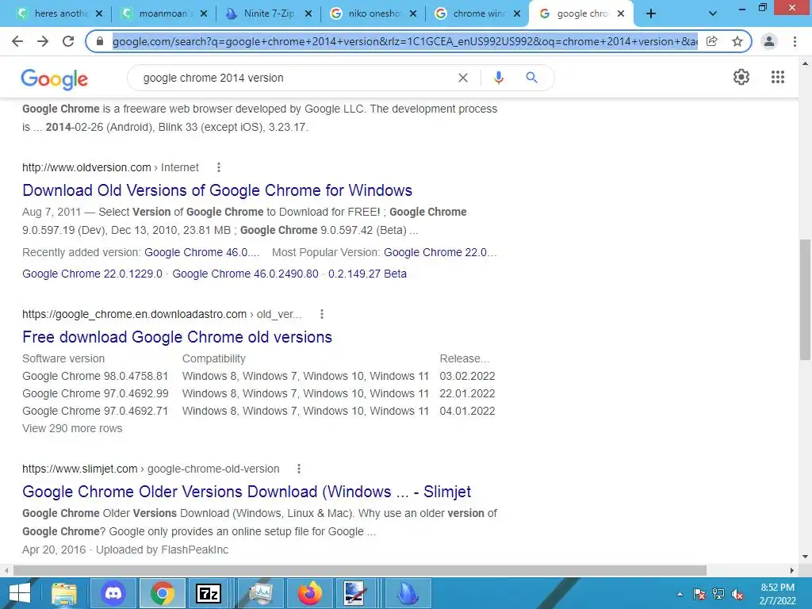The image size is (812, 609).
Task: Switch to the Ninite 7-Zip tab
Action: click(268, 13)
